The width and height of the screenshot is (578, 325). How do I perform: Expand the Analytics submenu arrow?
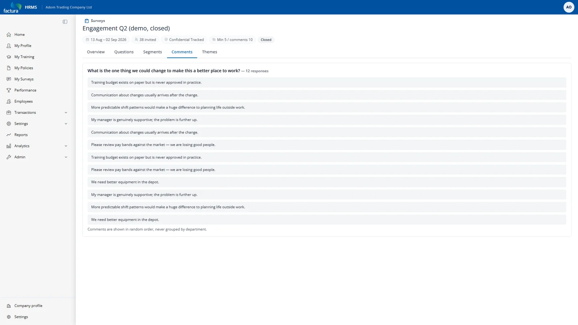point(66,146)
